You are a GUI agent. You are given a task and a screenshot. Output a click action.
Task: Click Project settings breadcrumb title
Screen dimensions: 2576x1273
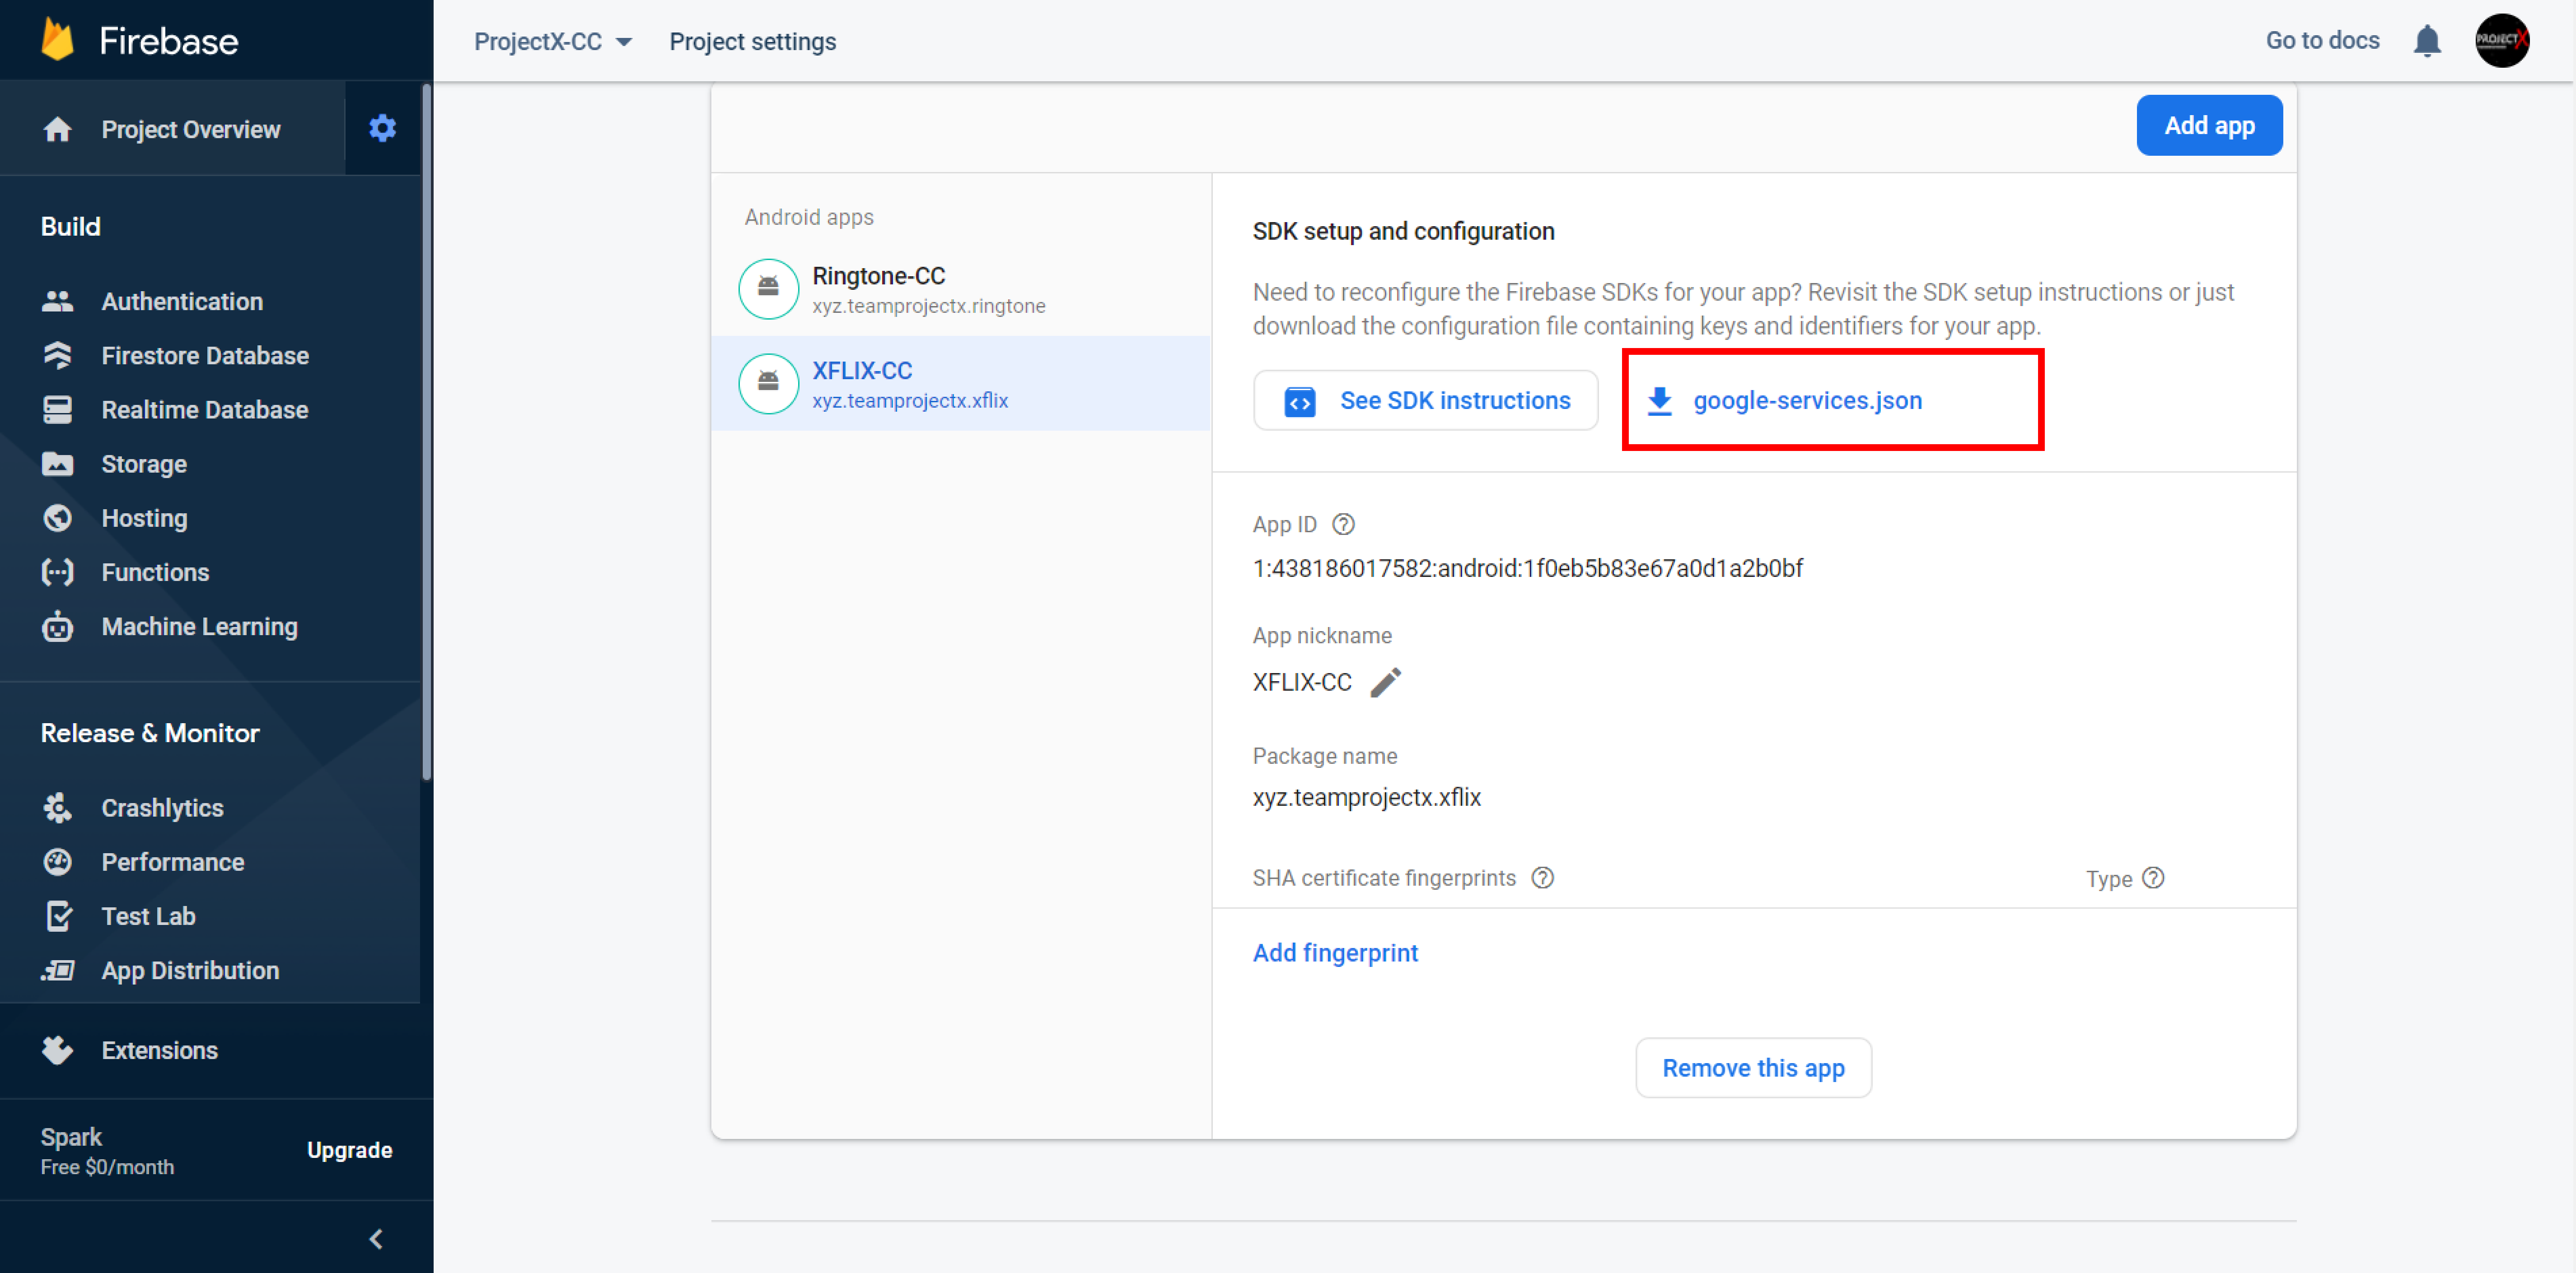(752, 42)
